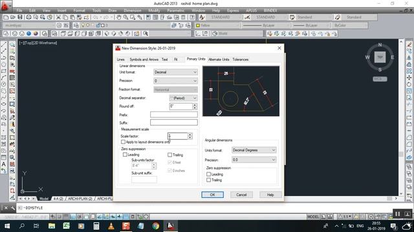Open Google Chrome from taskbar
Image resolution: width=414 pixels, height=232 pixels.
point(155,226)
